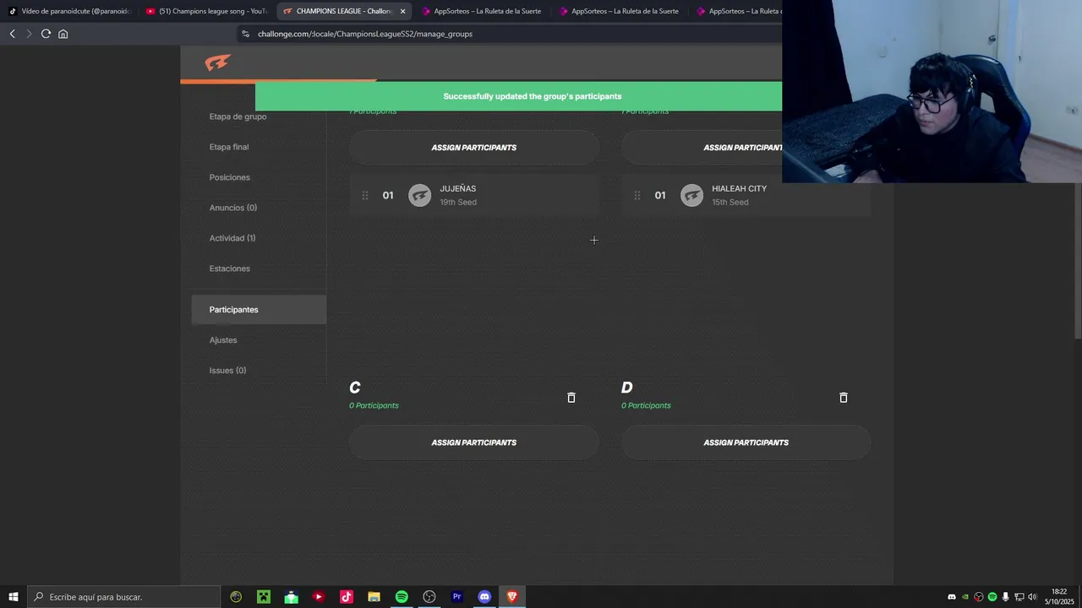The height and width of the screenshot is (608, 1082).
Task: Open Spotify from the taskbar
Action: tap(402, 597)
